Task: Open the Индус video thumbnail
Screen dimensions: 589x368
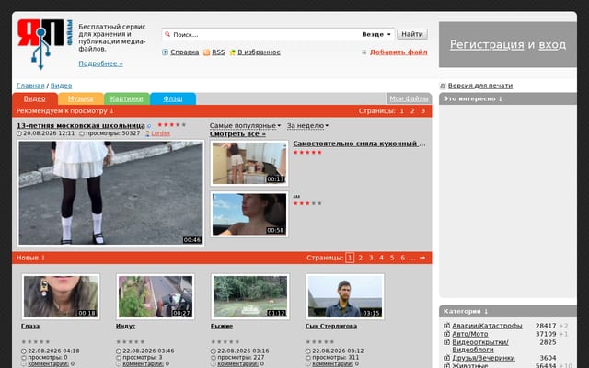Action: [156, 296]
